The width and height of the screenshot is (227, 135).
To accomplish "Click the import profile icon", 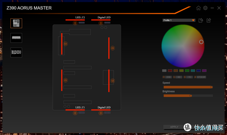I will 201,20.
